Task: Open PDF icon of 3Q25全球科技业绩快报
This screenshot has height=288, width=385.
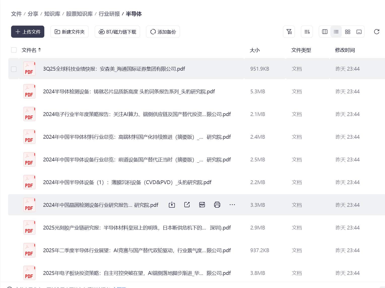Action: point(29,69)
